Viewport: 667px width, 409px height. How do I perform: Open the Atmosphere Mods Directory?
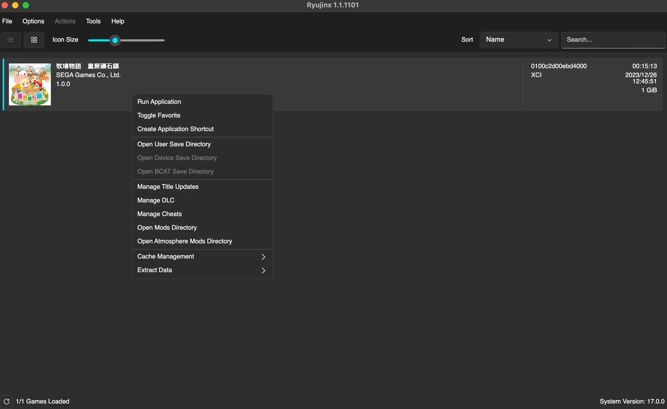pos(185,241)
